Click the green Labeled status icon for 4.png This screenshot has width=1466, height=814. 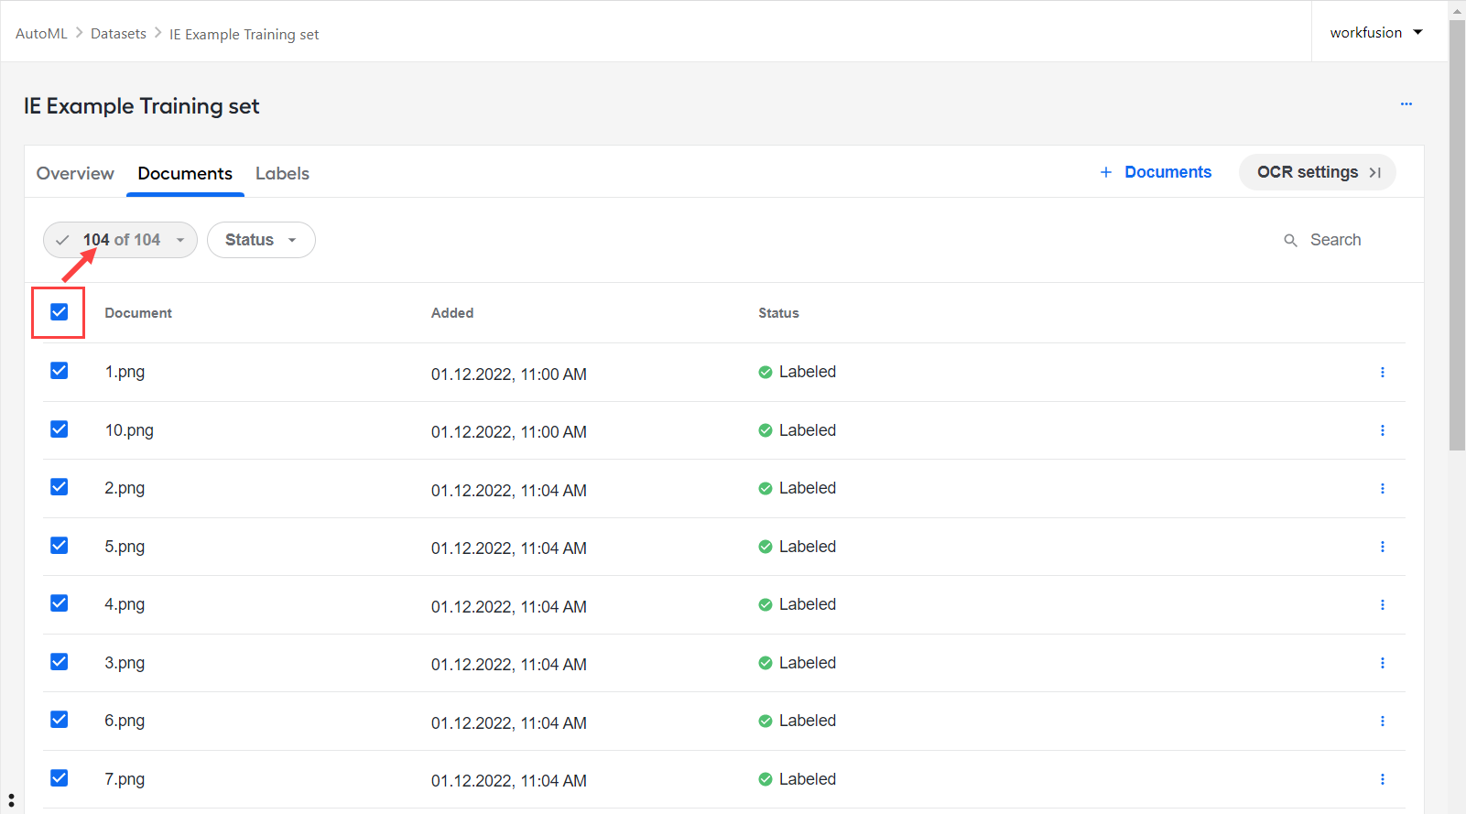(766, 605)
